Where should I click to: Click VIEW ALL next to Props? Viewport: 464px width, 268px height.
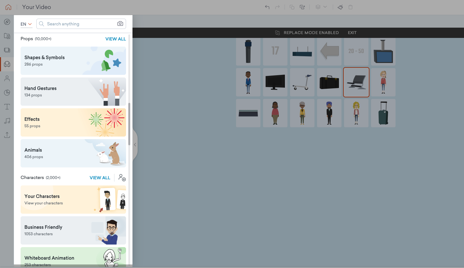point(115,39)
